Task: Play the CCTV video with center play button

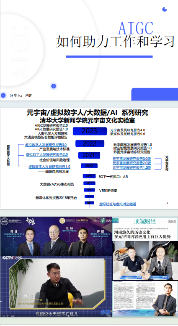Action: (x=57, y=285)
